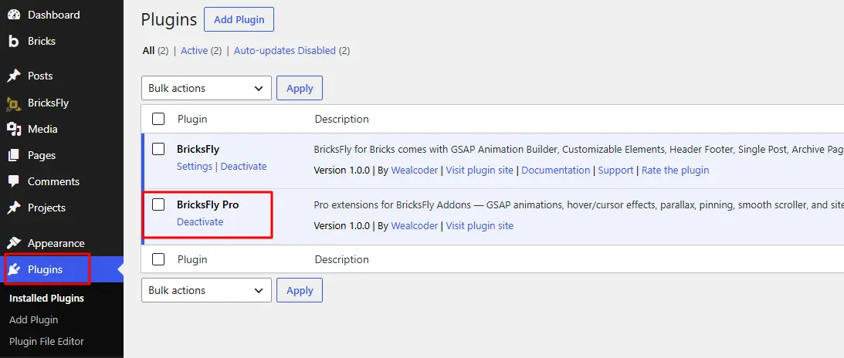The image size is (844, 358).
Task: Click the Pages icon in sidebar
Action: [x=14, y=155]
